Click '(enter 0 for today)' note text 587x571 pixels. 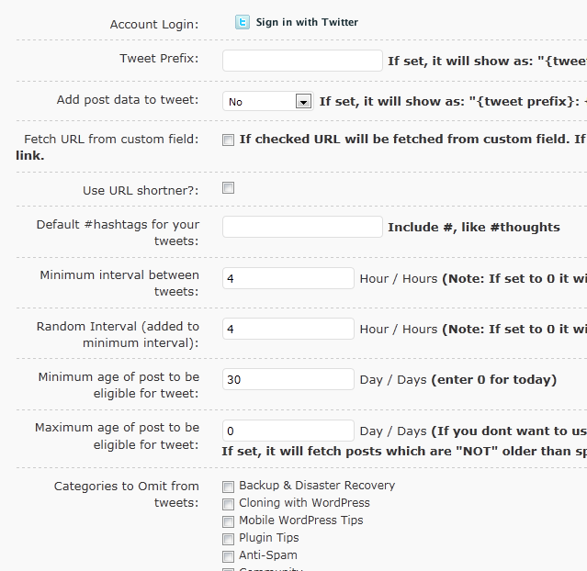point(494,380)
